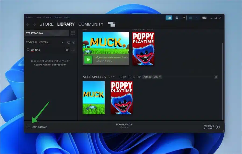Go forward with the right arrow
242x154 pixels.
click(x=34, y=24)
